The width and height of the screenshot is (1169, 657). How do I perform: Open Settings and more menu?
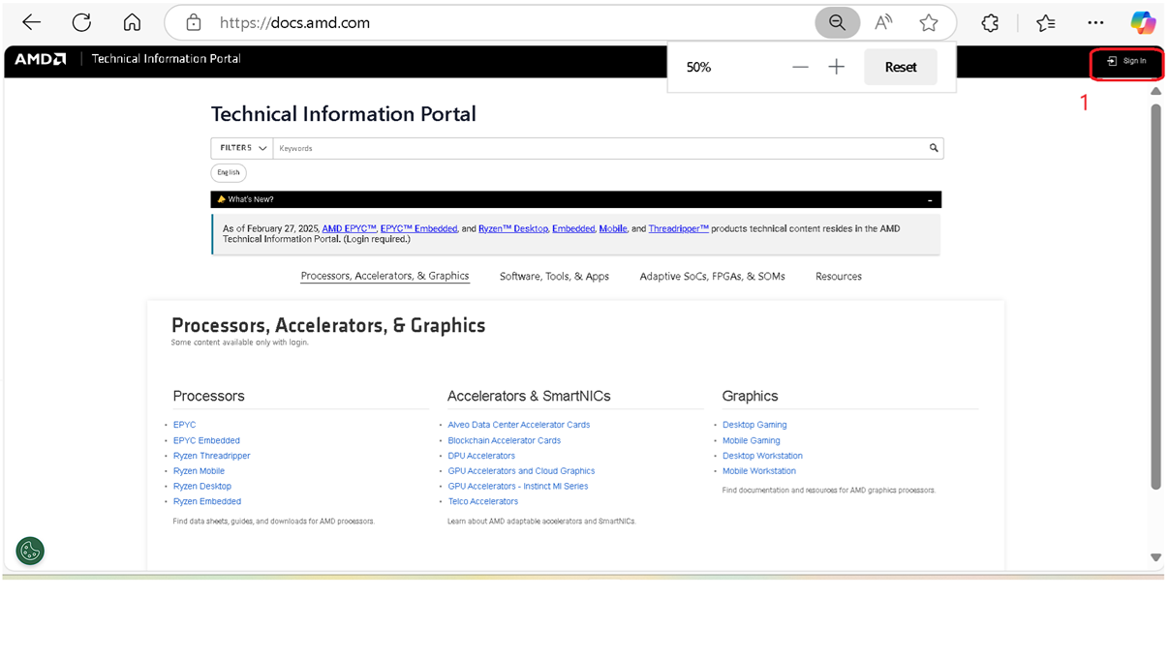tap(1095, 22)
